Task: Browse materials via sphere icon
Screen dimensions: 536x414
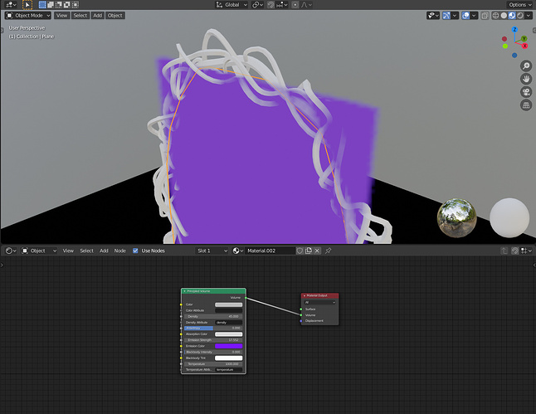Action: tap(238, 251)
